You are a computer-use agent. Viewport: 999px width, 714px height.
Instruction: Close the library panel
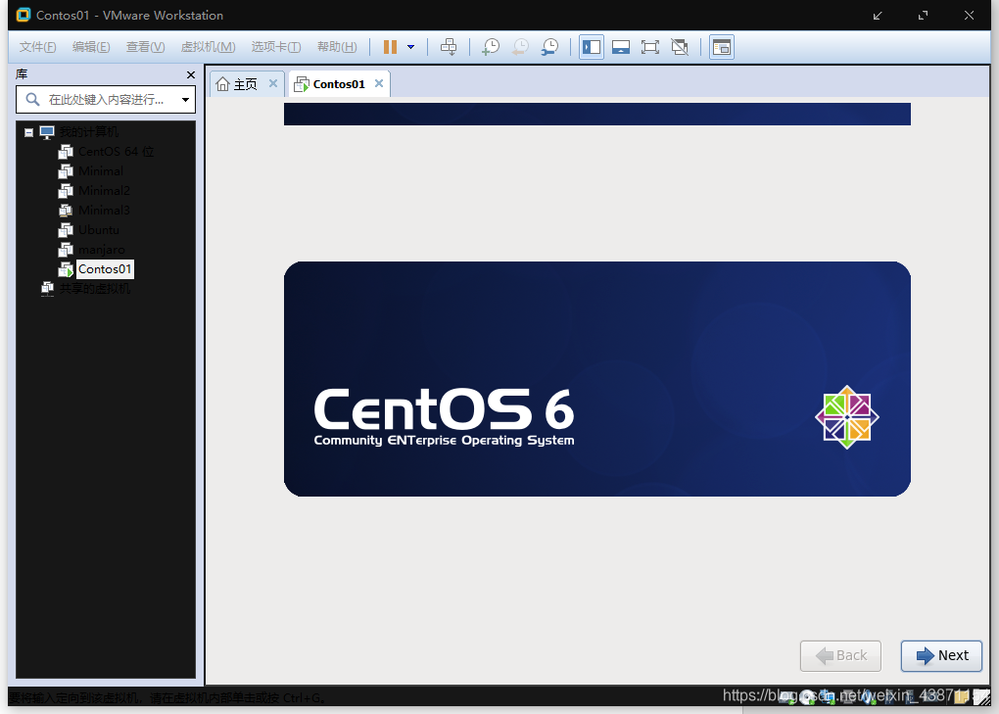pos(191,74)
